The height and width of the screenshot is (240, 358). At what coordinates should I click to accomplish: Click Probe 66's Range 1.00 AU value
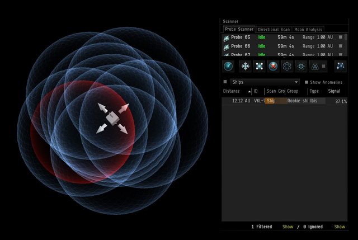318,46
